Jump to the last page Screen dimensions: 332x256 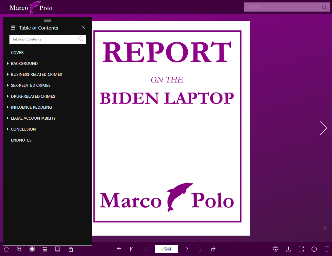[x=200, y=249]
